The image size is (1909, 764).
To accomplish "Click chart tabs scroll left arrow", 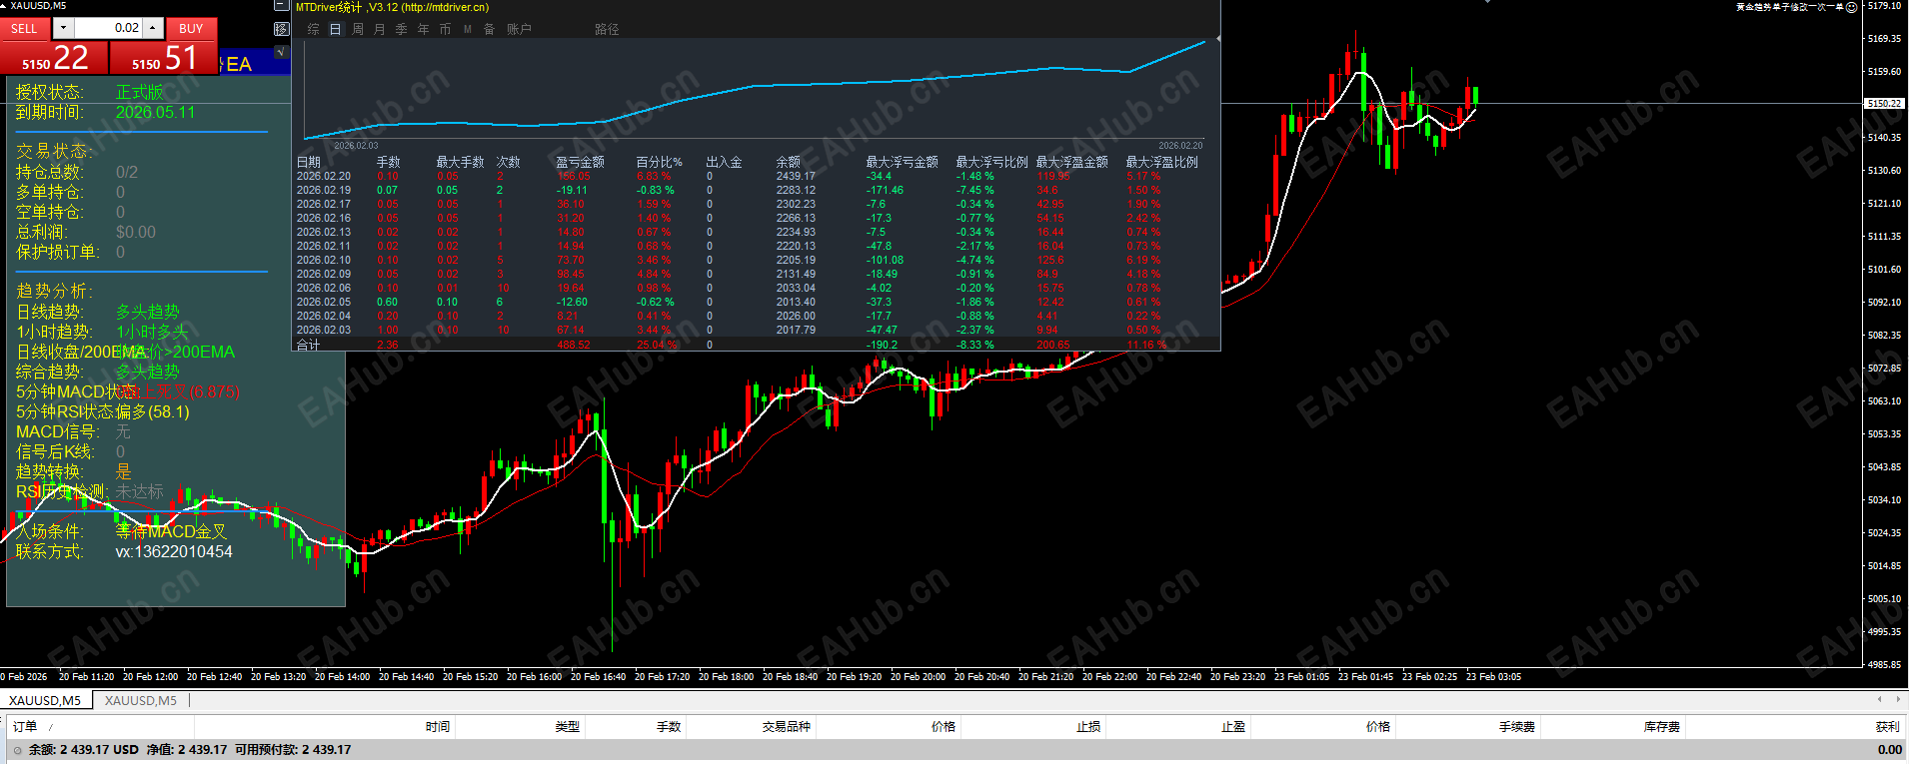I will (1880, 699).
